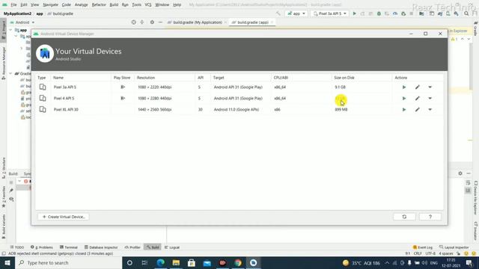Screen dimensions: 479x269
Task: Open the Terminal tool window
Action: click(69, 247)
